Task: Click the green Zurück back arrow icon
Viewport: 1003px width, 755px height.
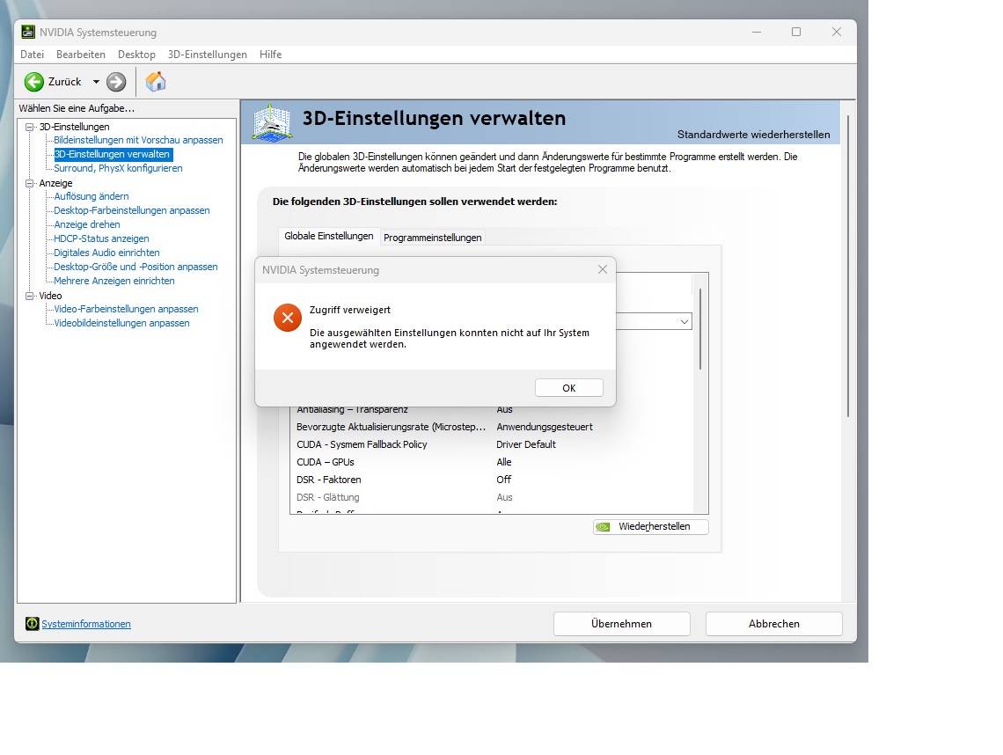Action: (34, 82)
